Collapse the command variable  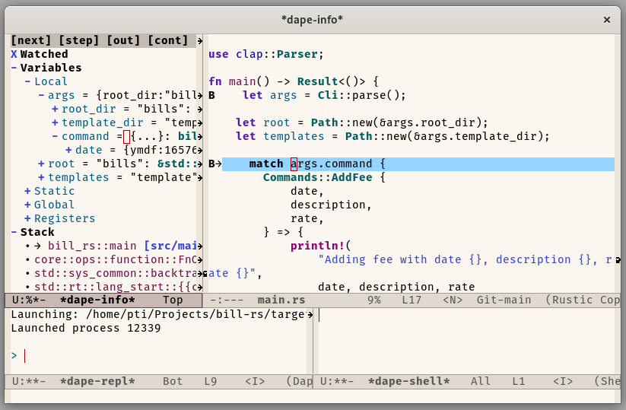[55, 136]
